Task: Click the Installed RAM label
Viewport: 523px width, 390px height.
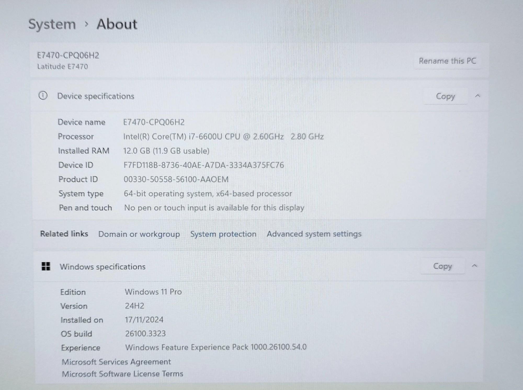Action: [83, 151]
